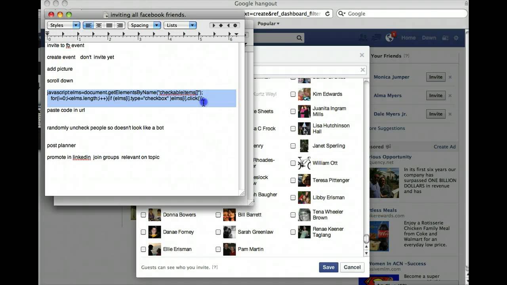This screenshot has width=507, height=285.
Task: Check Janet Sperling checkbox
Action: [x=293, y=146]
